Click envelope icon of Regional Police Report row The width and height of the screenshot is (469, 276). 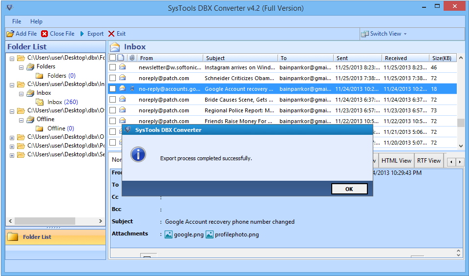pos(122,110)
